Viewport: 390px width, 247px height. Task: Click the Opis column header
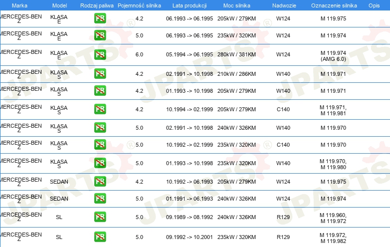click(x=374, y=5)
